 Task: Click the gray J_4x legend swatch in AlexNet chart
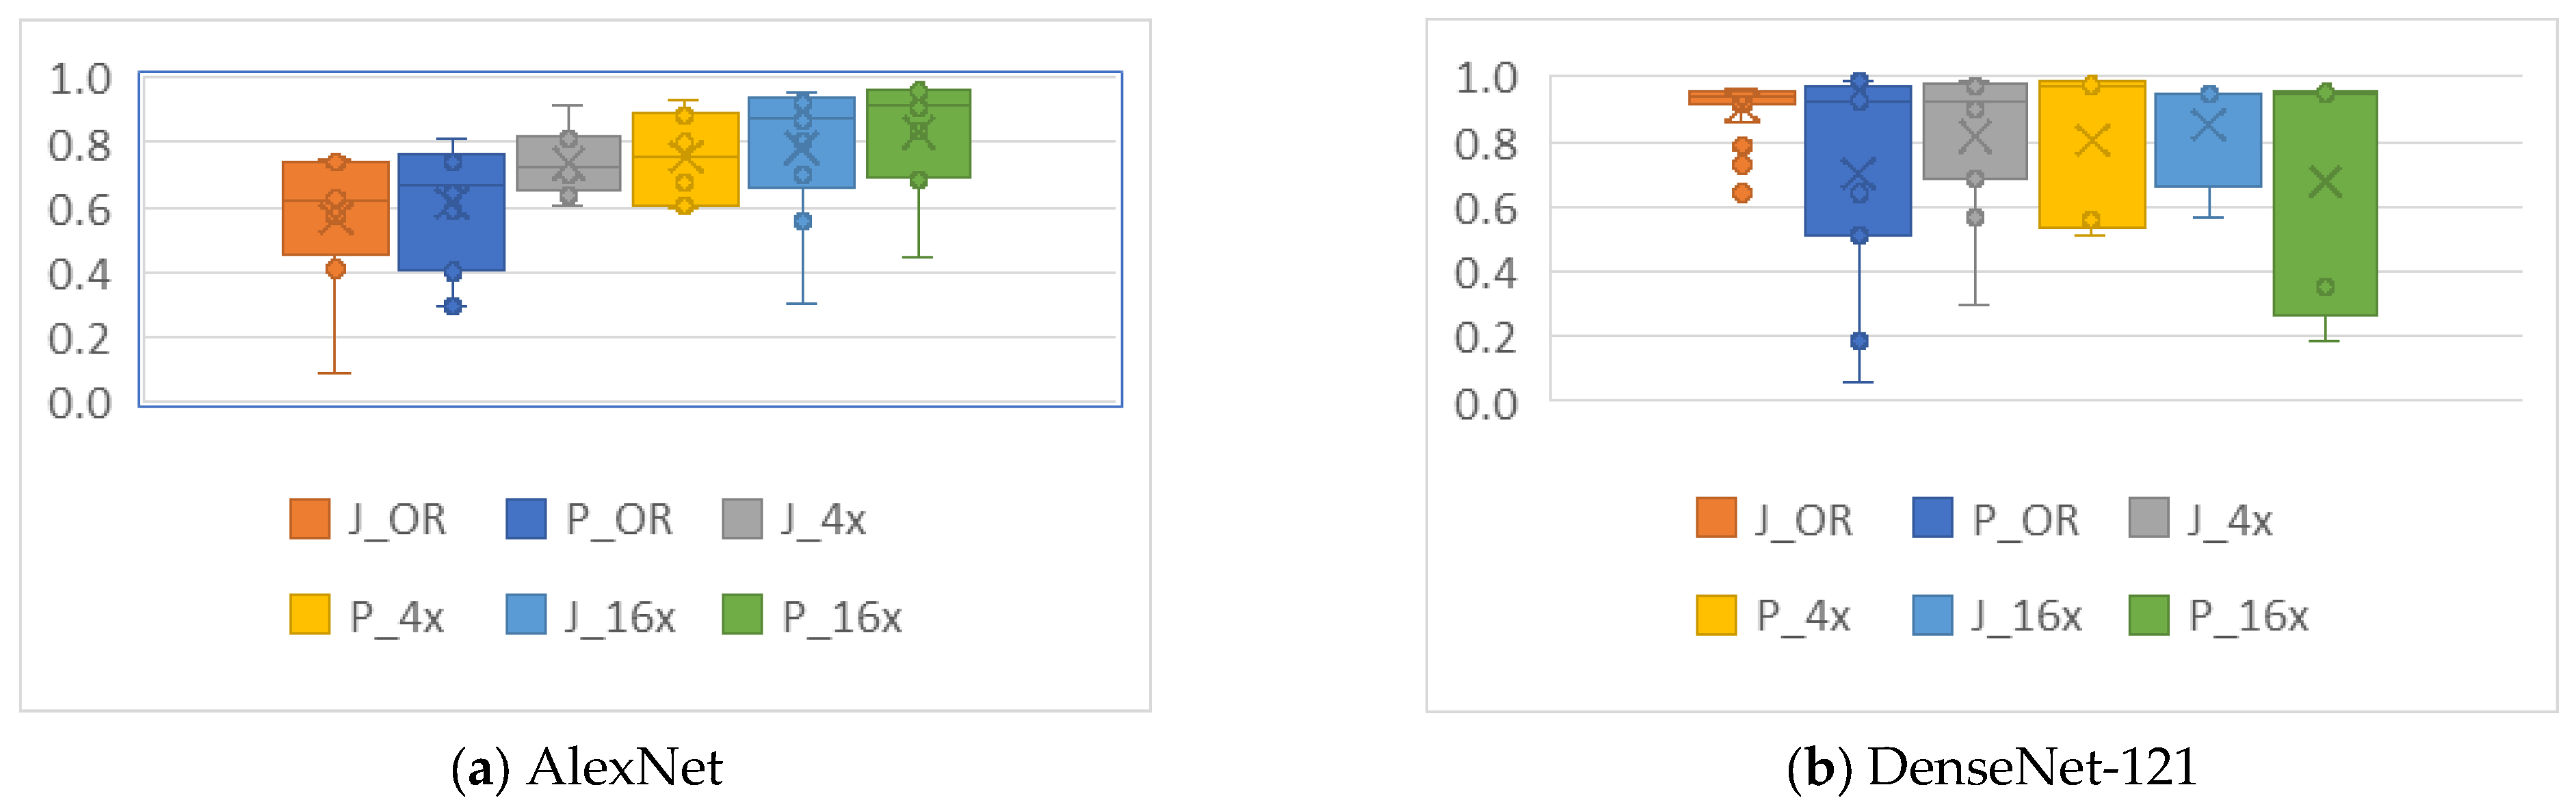point(742,519)
